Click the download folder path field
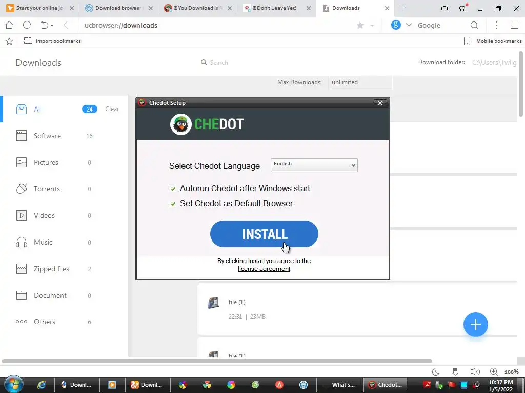525x393 pixels. pyautogui.click(x=494, y=62)
